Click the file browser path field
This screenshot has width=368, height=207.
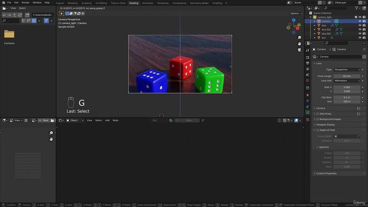(43, 15)
